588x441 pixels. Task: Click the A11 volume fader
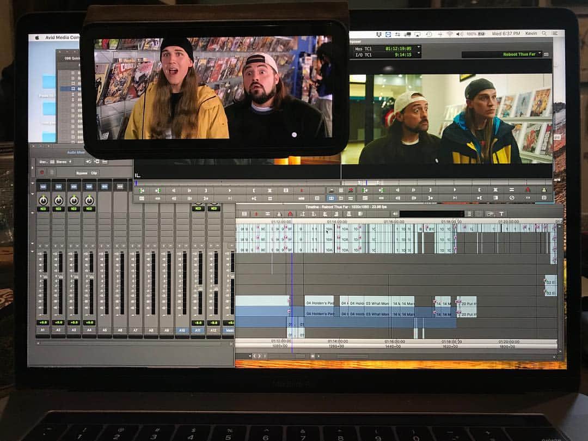200,287
